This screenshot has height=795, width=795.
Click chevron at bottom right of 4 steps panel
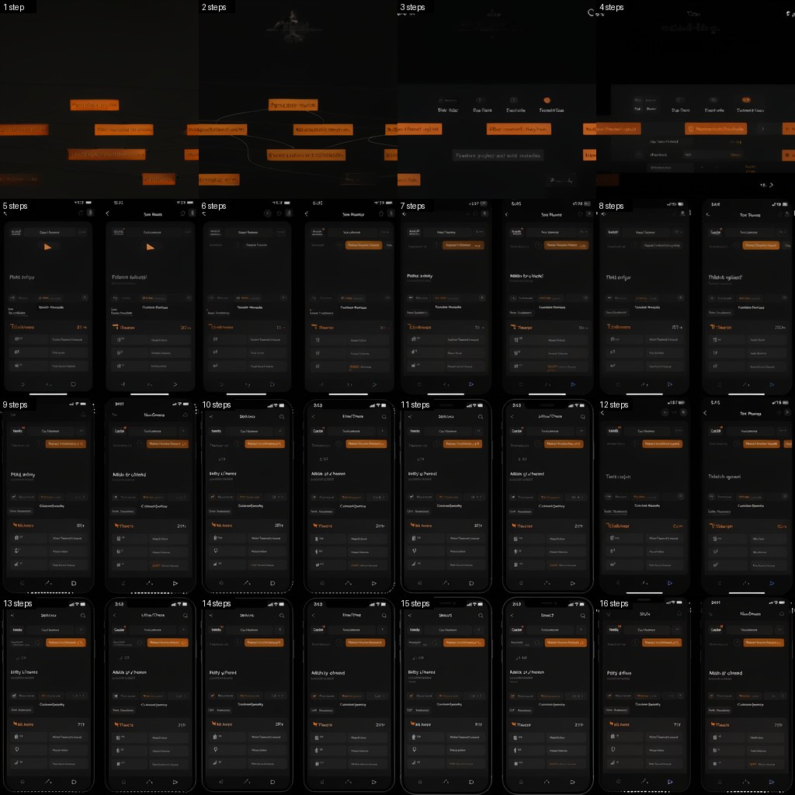click(x=771, y=185)
